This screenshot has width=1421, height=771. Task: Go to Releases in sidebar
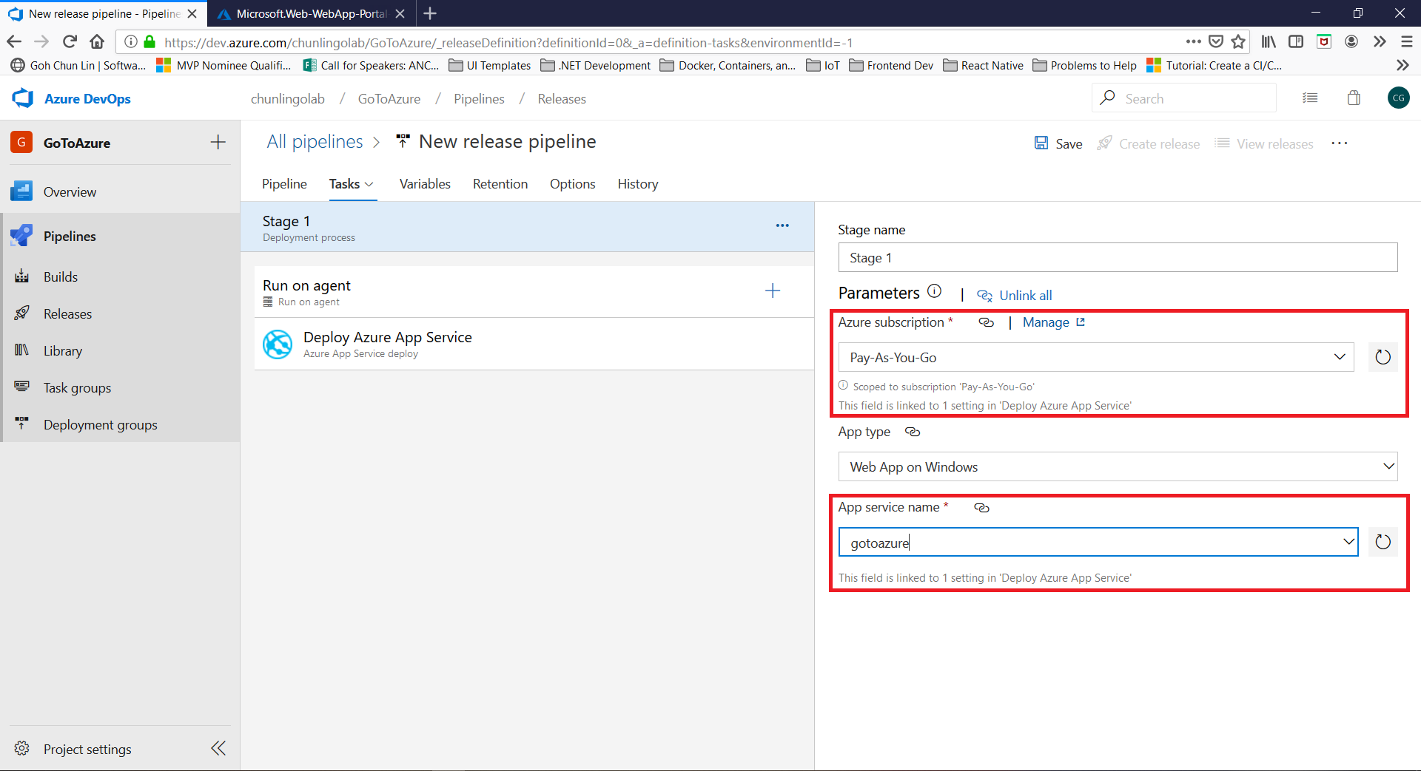pos(67,313)
